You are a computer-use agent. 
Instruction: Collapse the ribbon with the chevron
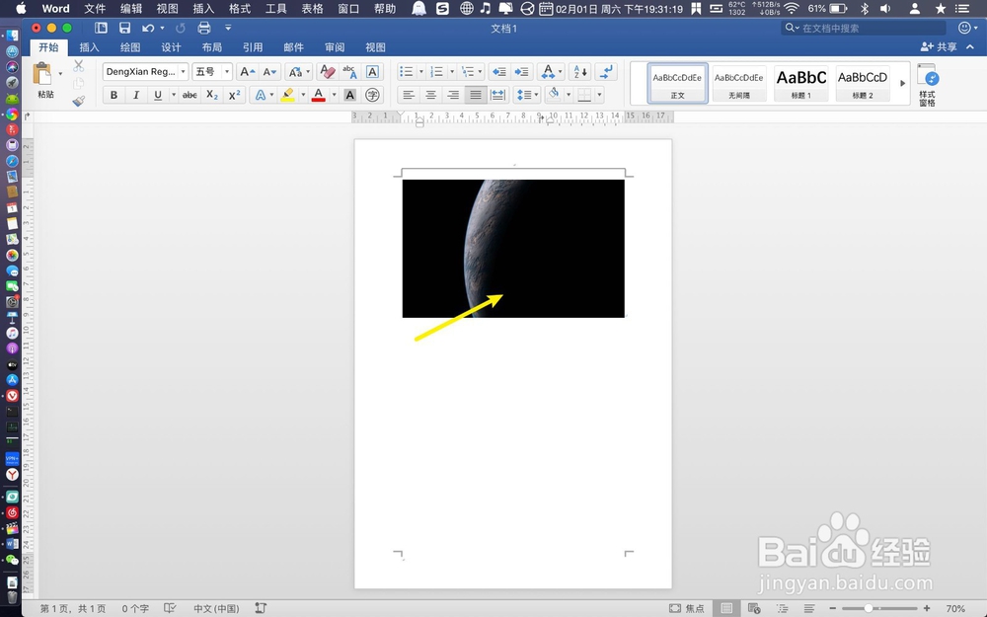[970, 47]
